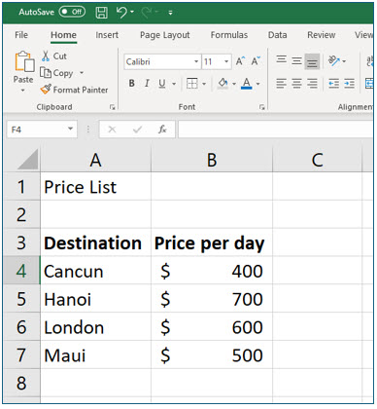This screenshot has width=377, height=409.
Task: Toggle Italic formatting
Action: click(x=147, y=84)
